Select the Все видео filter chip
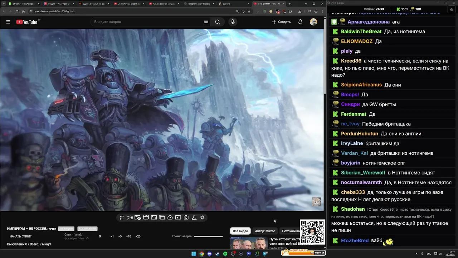The height and width of the screenshot is (258, 458). tap(240, 231)
